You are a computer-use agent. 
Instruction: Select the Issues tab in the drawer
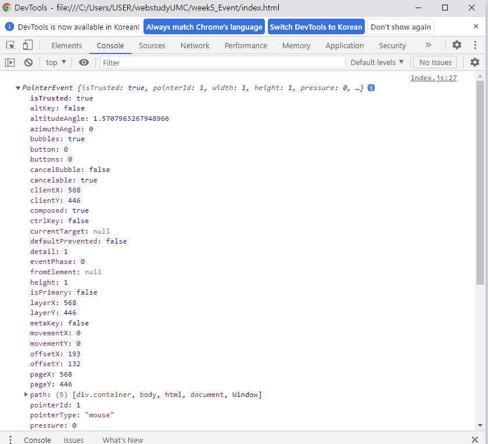(73, 439)
